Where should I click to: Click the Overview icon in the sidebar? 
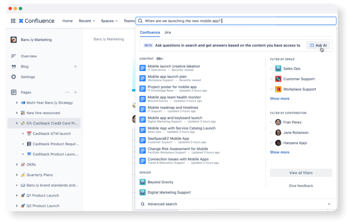(x=13, y=56)
